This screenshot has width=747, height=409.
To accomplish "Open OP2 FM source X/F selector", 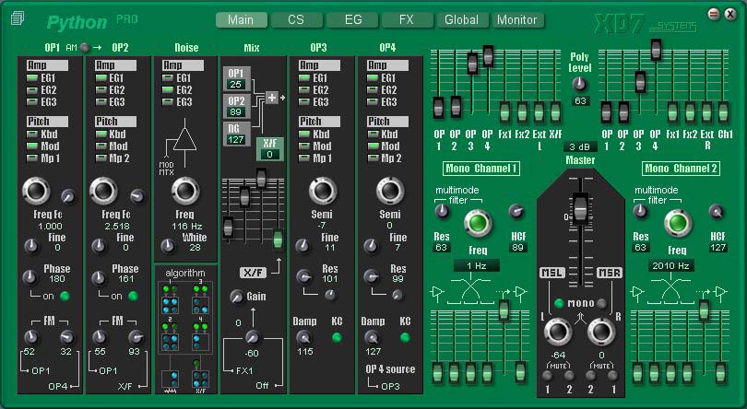I will click(x=125, y=387).
